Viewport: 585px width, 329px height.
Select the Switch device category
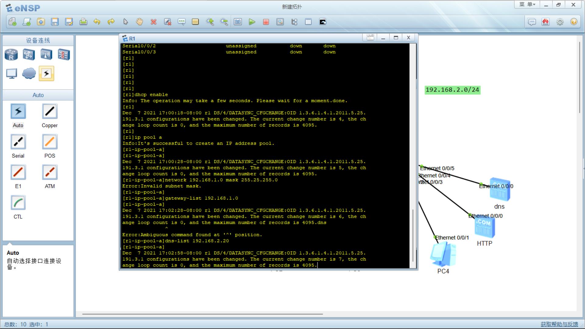coord(29,55)
